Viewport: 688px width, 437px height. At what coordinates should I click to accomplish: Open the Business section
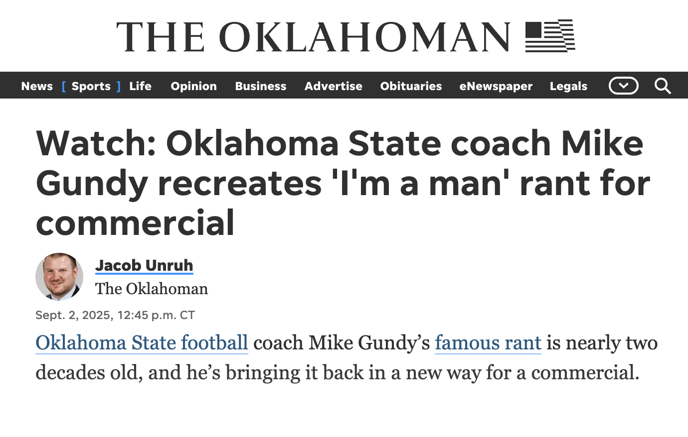coord(261,86)
